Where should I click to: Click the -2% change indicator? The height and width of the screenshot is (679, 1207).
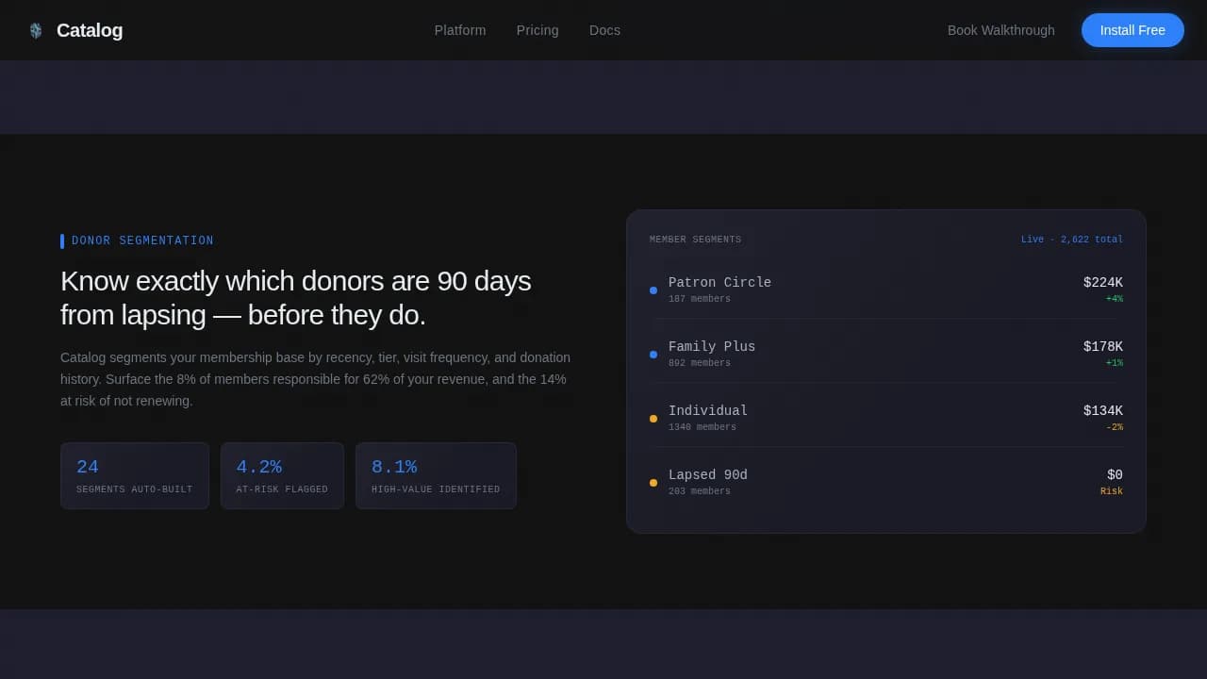pyautogui.click(x=1115, y=427)
